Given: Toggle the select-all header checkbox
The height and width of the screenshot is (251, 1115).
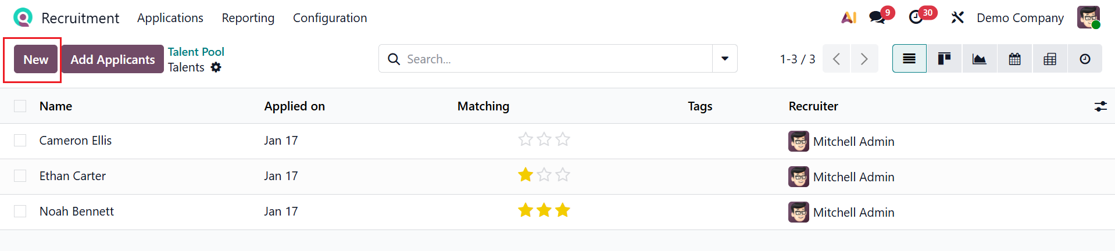Looking at the screenshot, I should click(20, 106).
